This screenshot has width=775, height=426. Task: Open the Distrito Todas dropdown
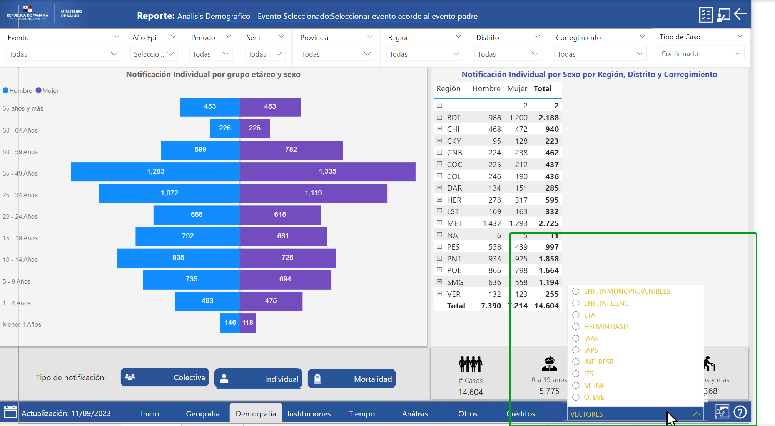click(508, 54)
